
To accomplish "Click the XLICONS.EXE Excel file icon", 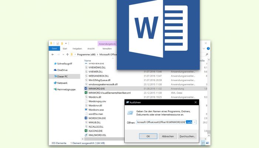I will pyautogui.click(x=86, y=131).
